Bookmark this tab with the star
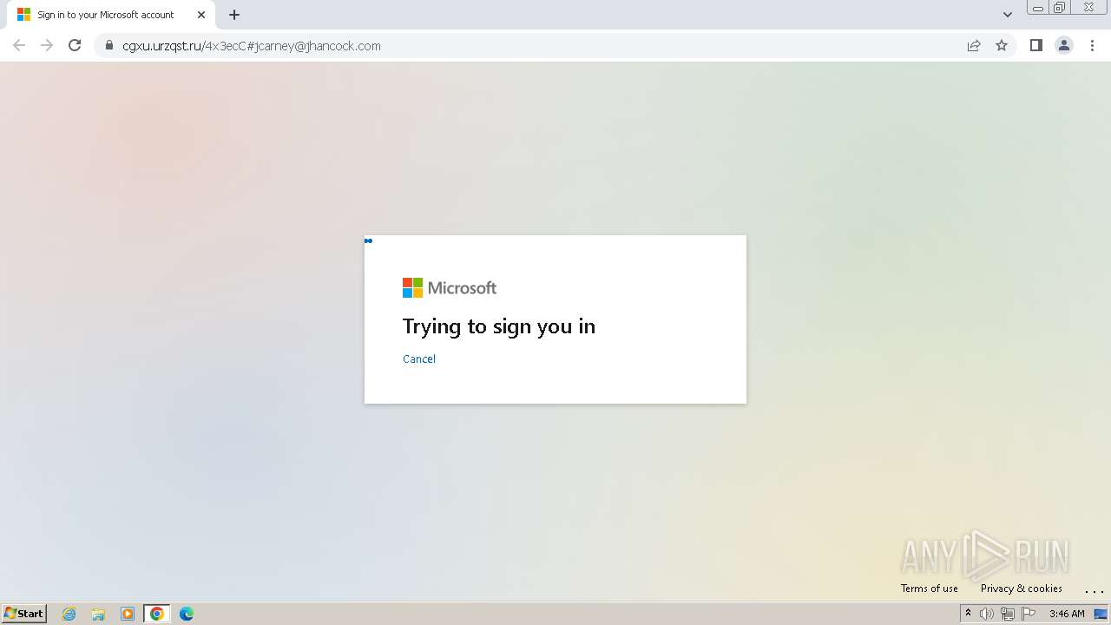 pyautogui.click(x=1002, y=45)
